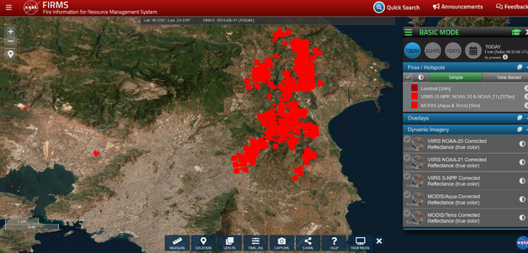528x253 pixels.
Task: Click the red Landsat color swatch
Action: pyautogui.click(x=414, y=88)
